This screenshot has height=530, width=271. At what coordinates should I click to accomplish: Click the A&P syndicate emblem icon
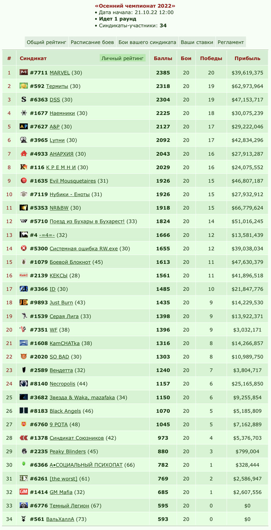tap(24, 127)
